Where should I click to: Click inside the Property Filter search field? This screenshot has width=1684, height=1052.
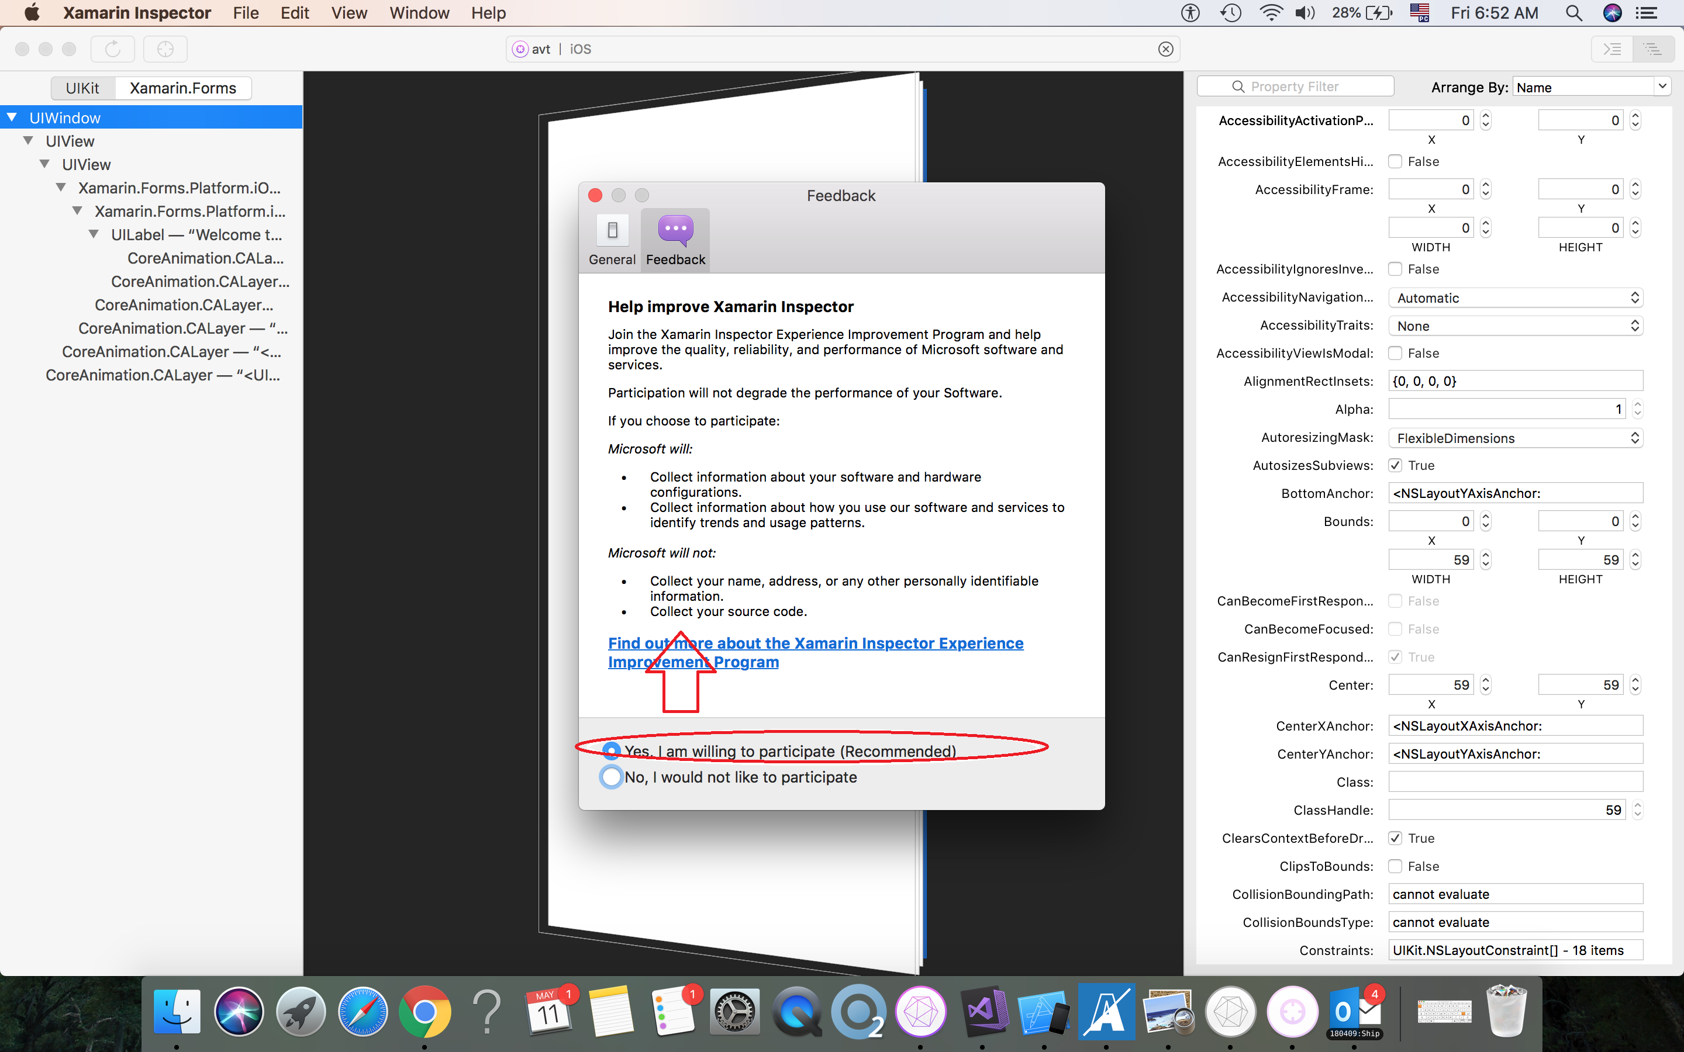(x=1296, y=85)
